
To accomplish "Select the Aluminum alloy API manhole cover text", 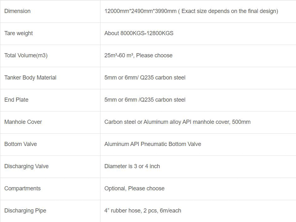I will tap(187, 122).
